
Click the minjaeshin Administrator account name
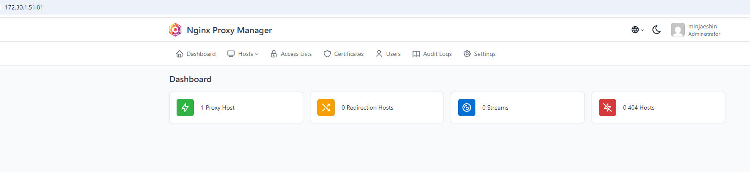click(704, 30)
